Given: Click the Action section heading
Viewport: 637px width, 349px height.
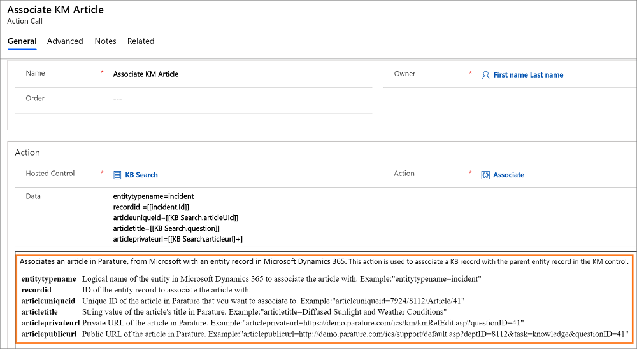Looking at the screenshot, I should pos(27,153).
